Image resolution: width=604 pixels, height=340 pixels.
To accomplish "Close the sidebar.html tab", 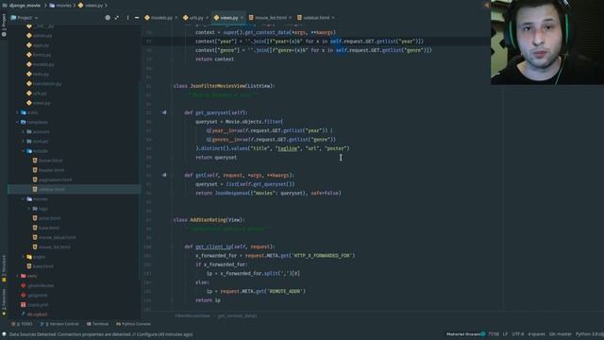I will pyautogui.click(x=333, y=18).
